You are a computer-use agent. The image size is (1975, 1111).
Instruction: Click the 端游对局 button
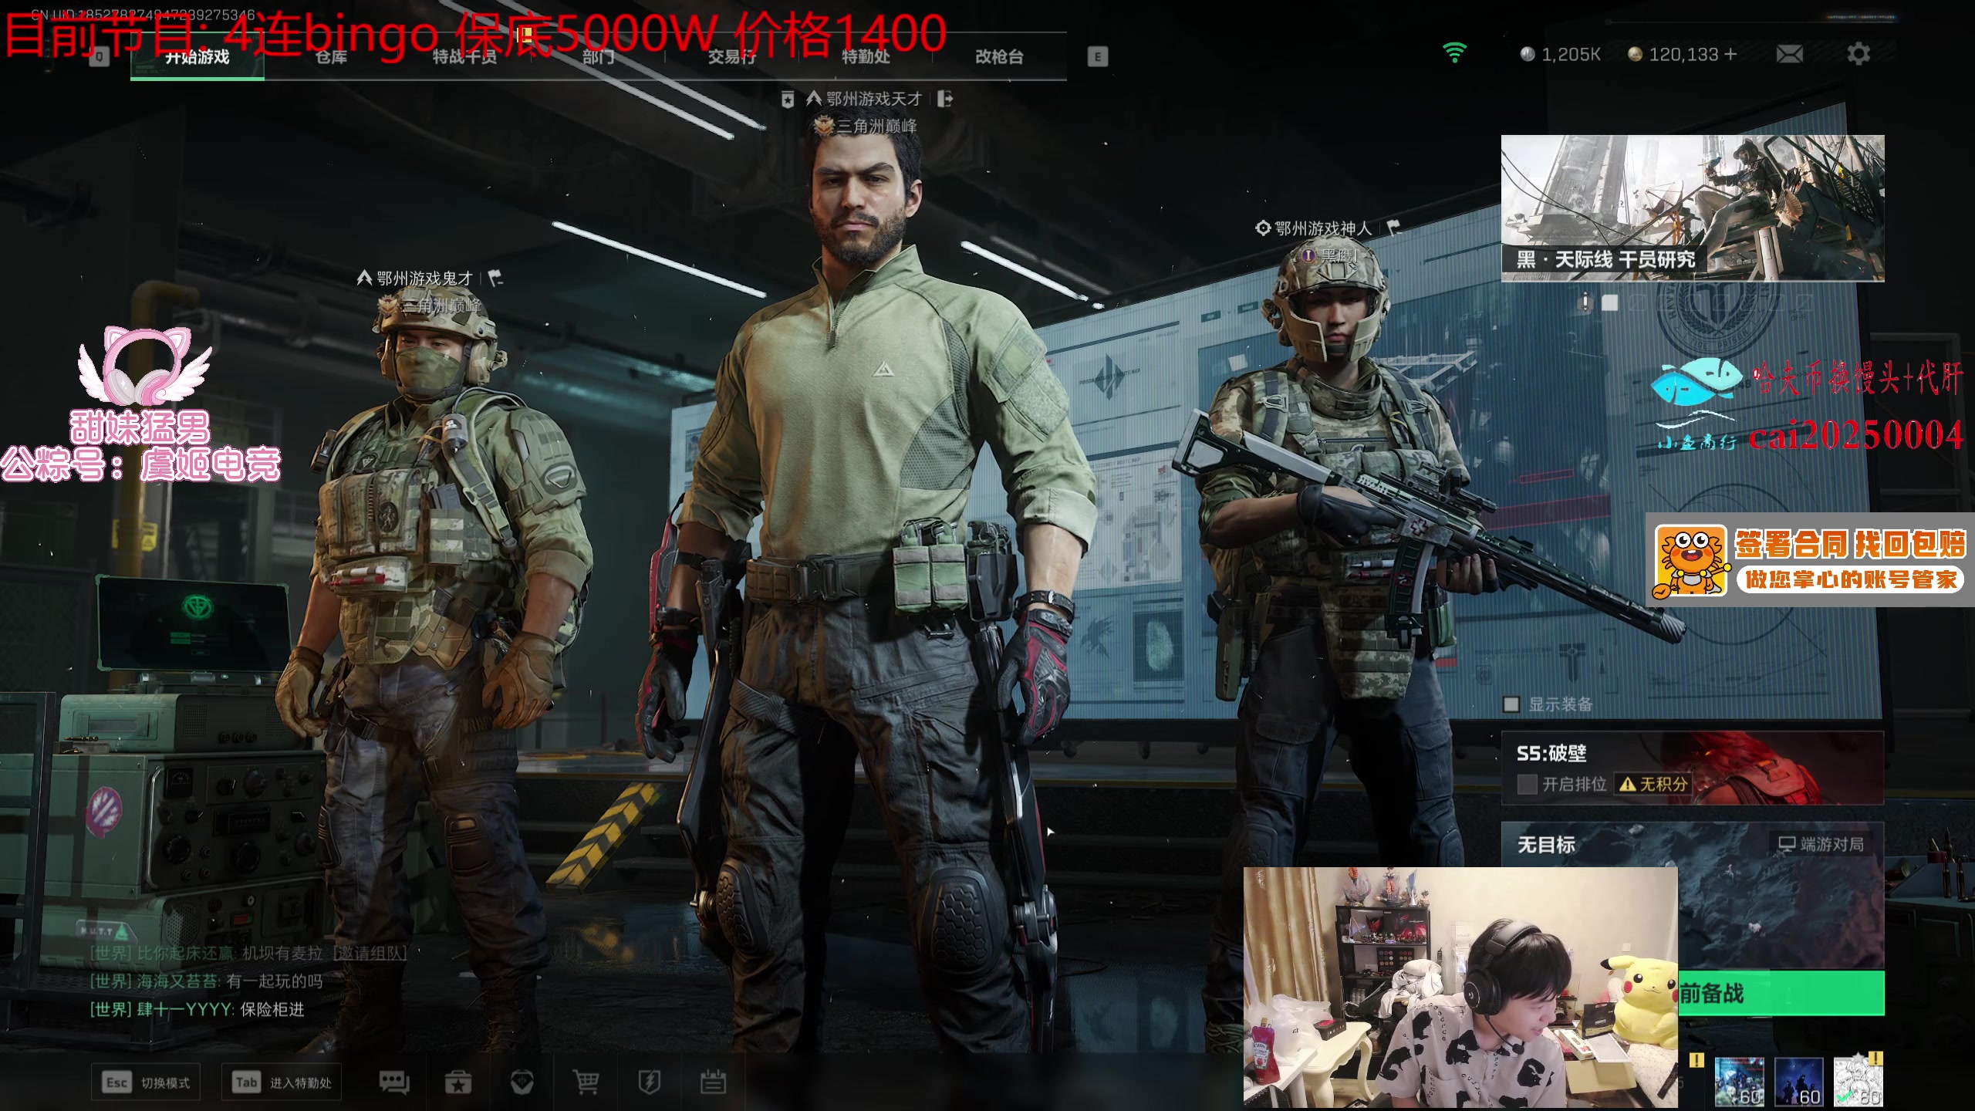tap(1821, 844)
